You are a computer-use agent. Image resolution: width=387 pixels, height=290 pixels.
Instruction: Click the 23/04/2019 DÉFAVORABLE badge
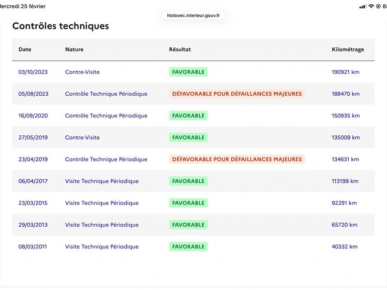pos(237,159)
